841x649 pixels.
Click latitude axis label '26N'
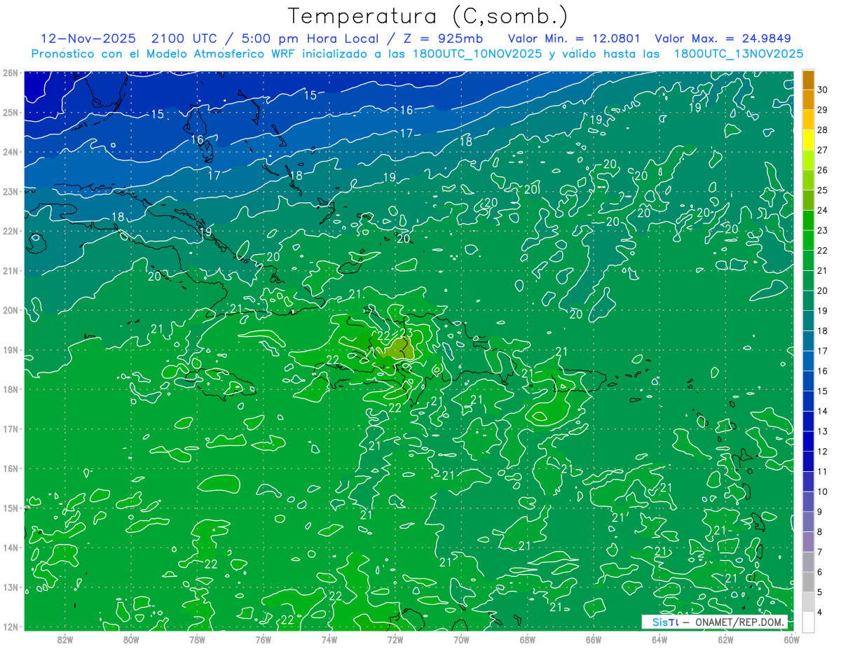coord(10,73)
